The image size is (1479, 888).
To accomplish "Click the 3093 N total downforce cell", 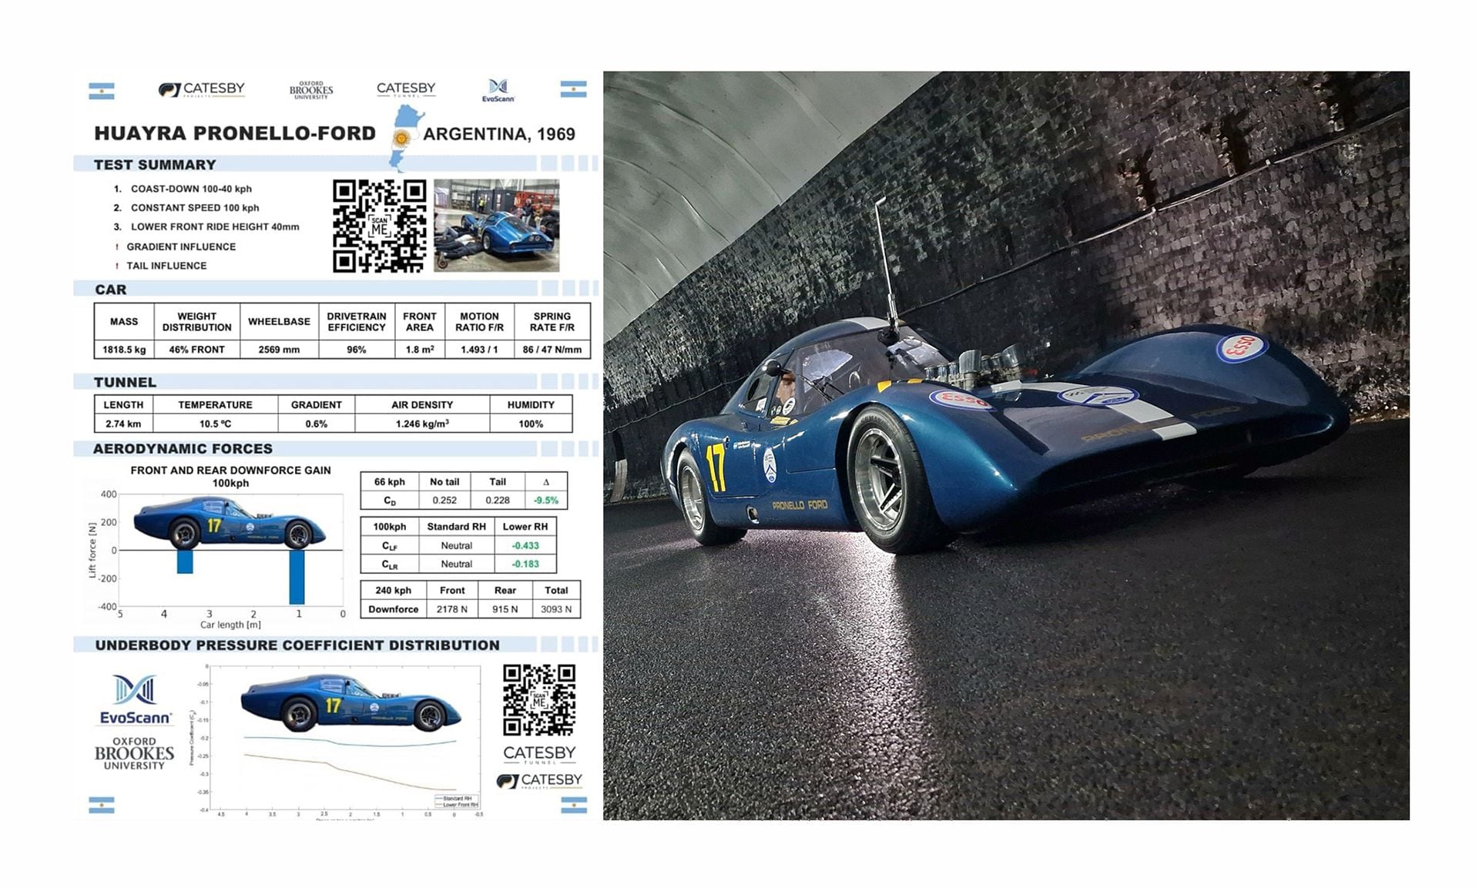I will pos(556,609).
